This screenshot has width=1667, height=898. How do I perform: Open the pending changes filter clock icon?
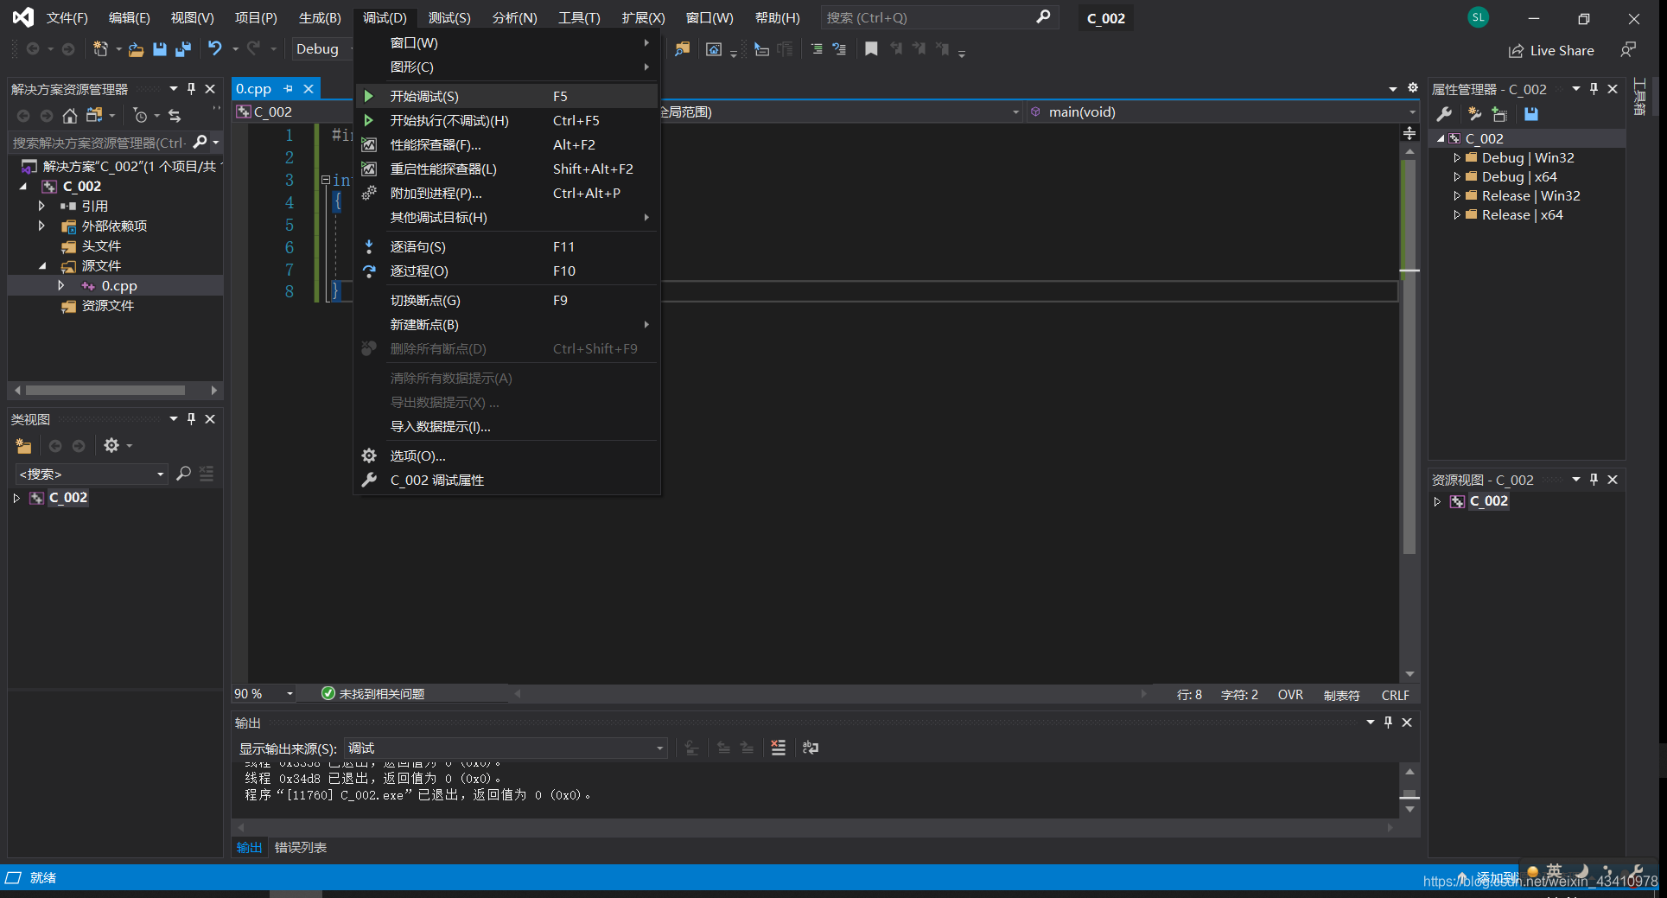pos(141,115)
